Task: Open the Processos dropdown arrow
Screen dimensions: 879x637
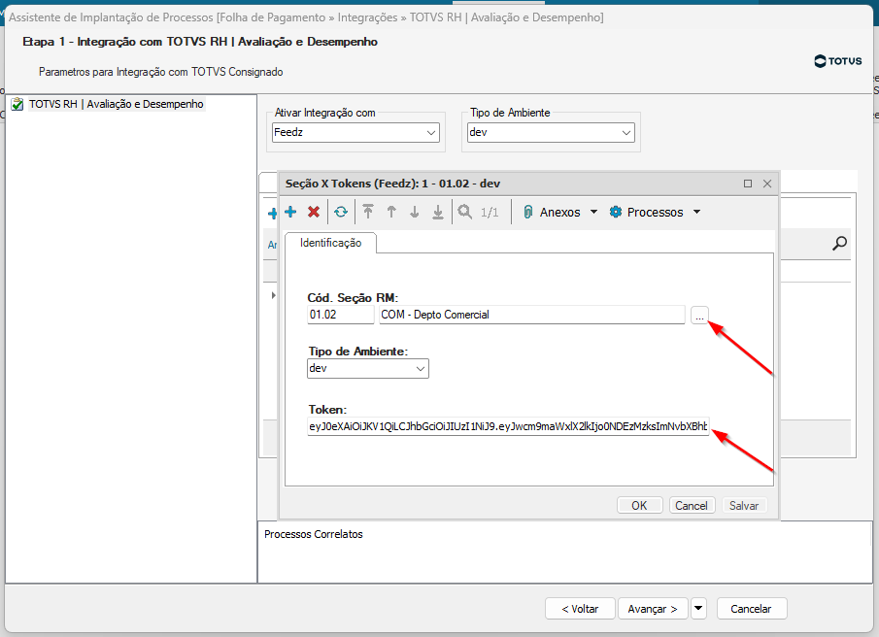Action: [696, 212]
